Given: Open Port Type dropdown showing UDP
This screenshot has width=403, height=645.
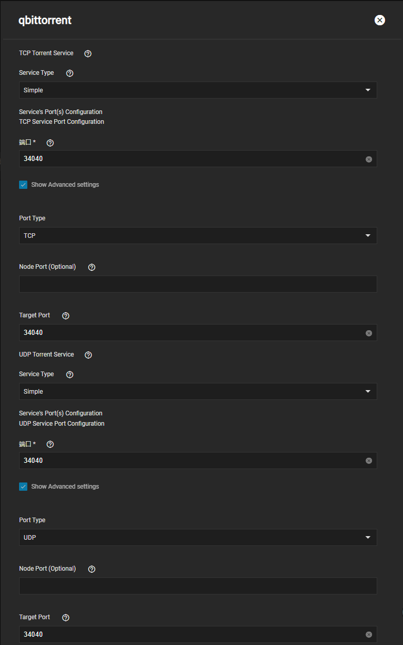Looking at the screenshot, I should (x=198, y=537).
